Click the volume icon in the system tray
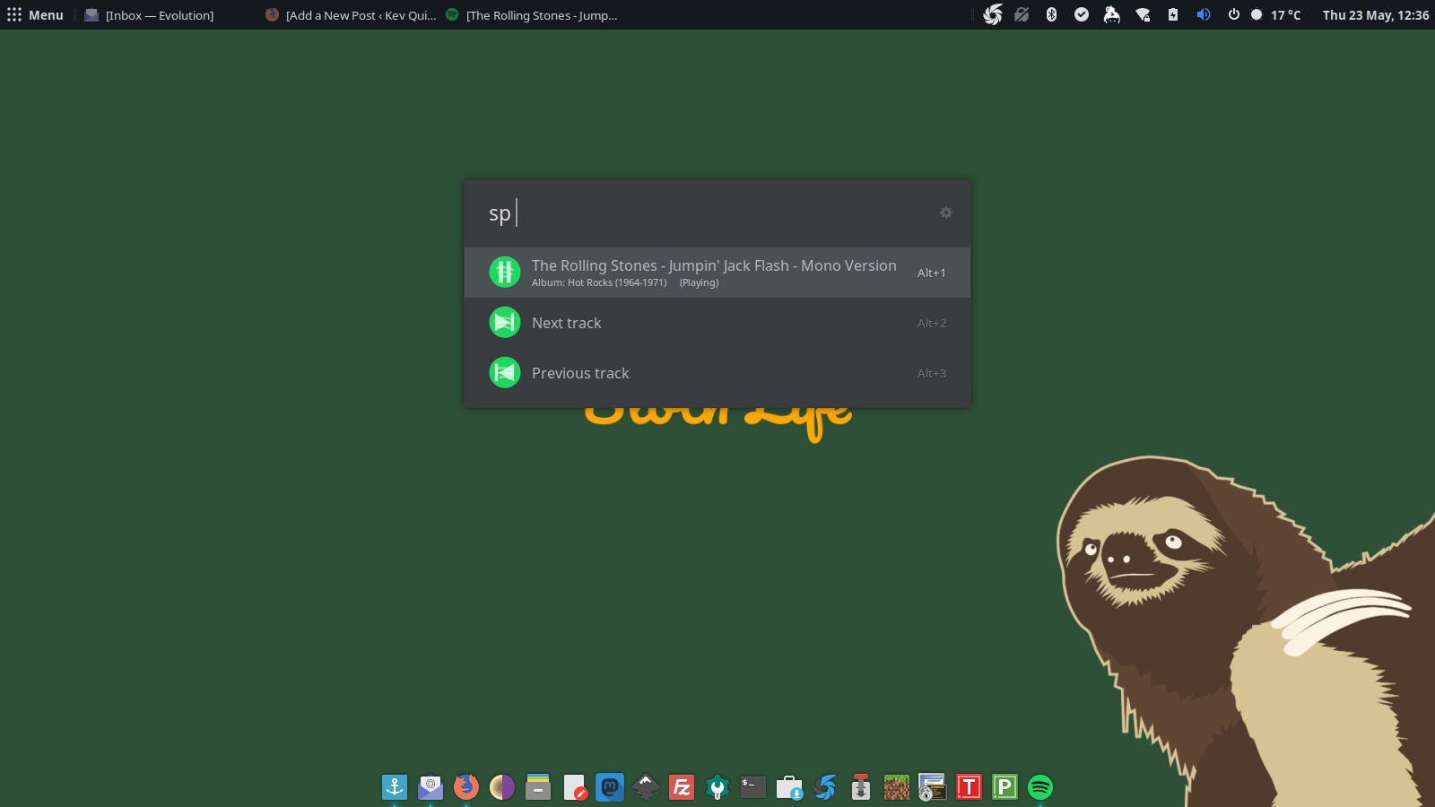 (x=1204, y=14)
